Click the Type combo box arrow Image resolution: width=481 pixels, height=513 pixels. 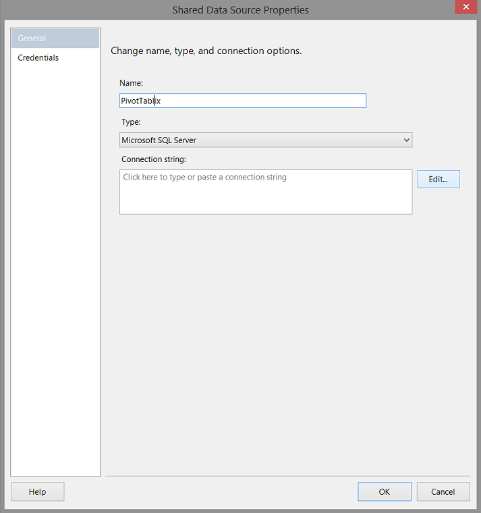click(x=406, y=140)
